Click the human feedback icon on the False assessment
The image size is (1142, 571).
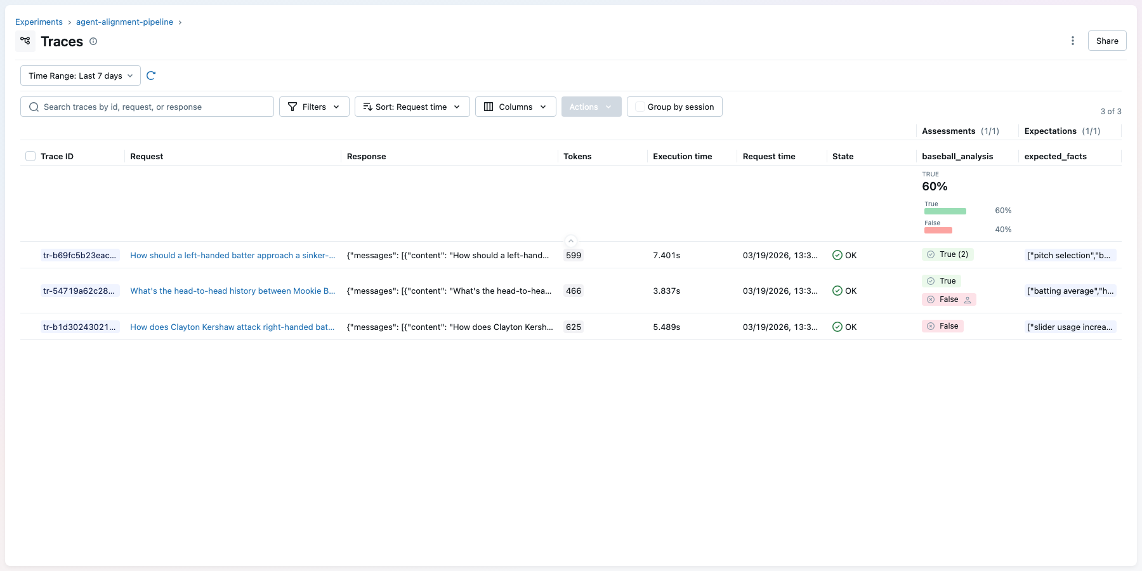click(x=967, y=299)
